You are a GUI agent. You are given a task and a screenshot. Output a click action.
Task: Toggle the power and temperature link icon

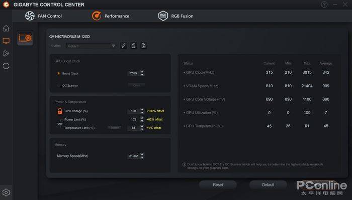[x=60, y=124]
